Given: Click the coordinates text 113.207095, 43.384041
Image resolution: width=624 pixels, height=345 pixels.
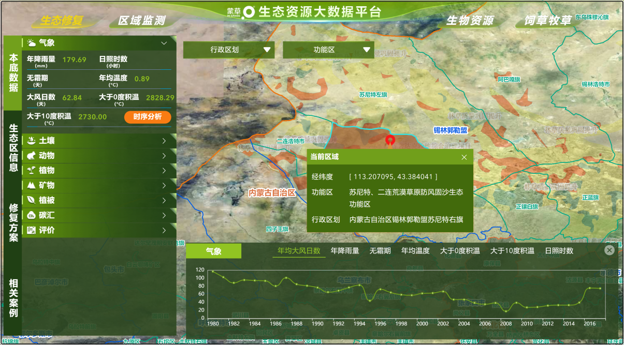Looking at the screenshot, I should click(x=393, y=177).
